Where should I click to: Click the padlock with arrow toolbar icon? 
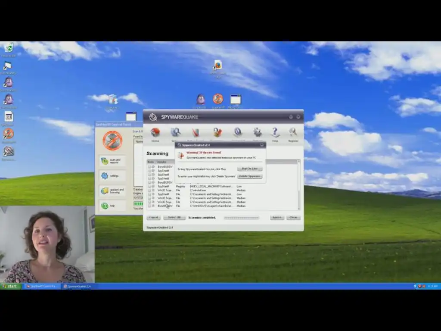217,132
